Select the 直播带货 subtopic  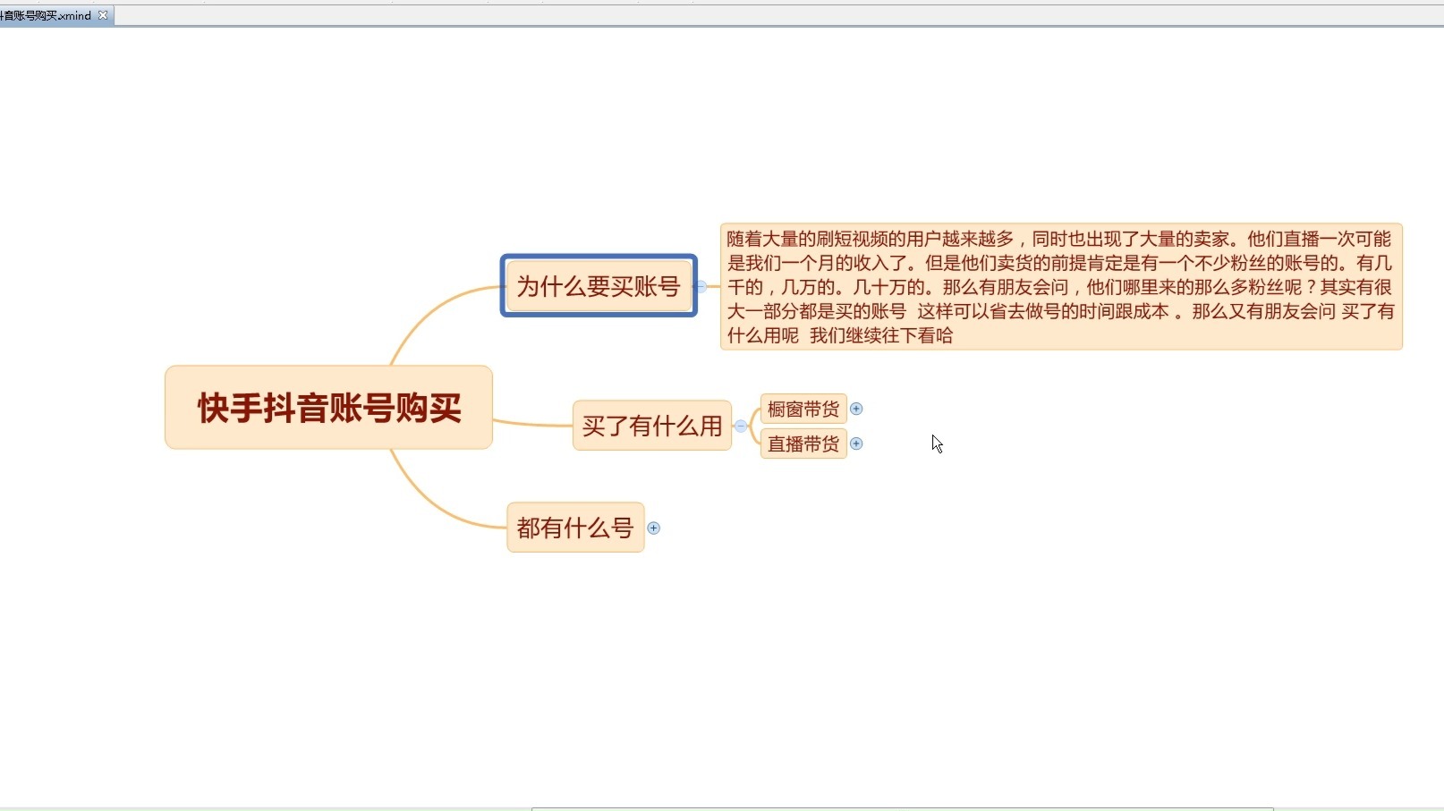803,444
